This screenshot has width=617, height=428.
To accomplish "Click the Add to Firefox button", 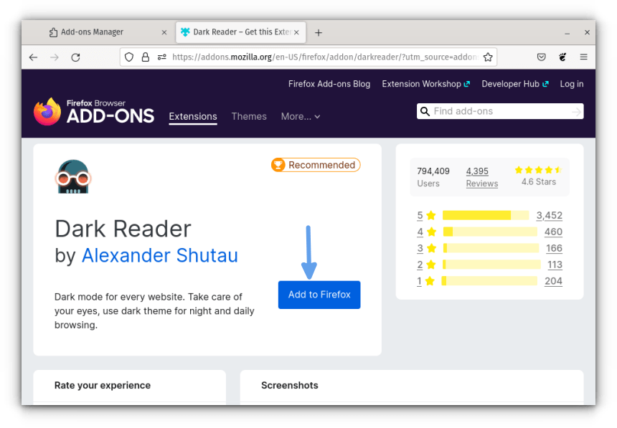I will point(319,295).
